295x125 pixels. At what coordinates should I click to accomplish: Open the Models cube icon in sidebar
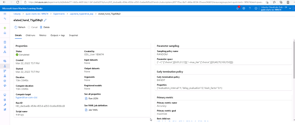pyautogui.click(x=5, y=81)
